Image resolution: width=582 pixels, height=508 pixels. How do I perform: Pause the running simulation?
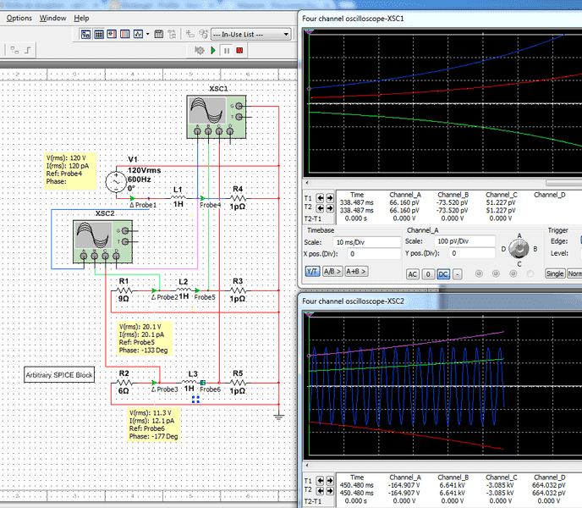click(227, 51)
